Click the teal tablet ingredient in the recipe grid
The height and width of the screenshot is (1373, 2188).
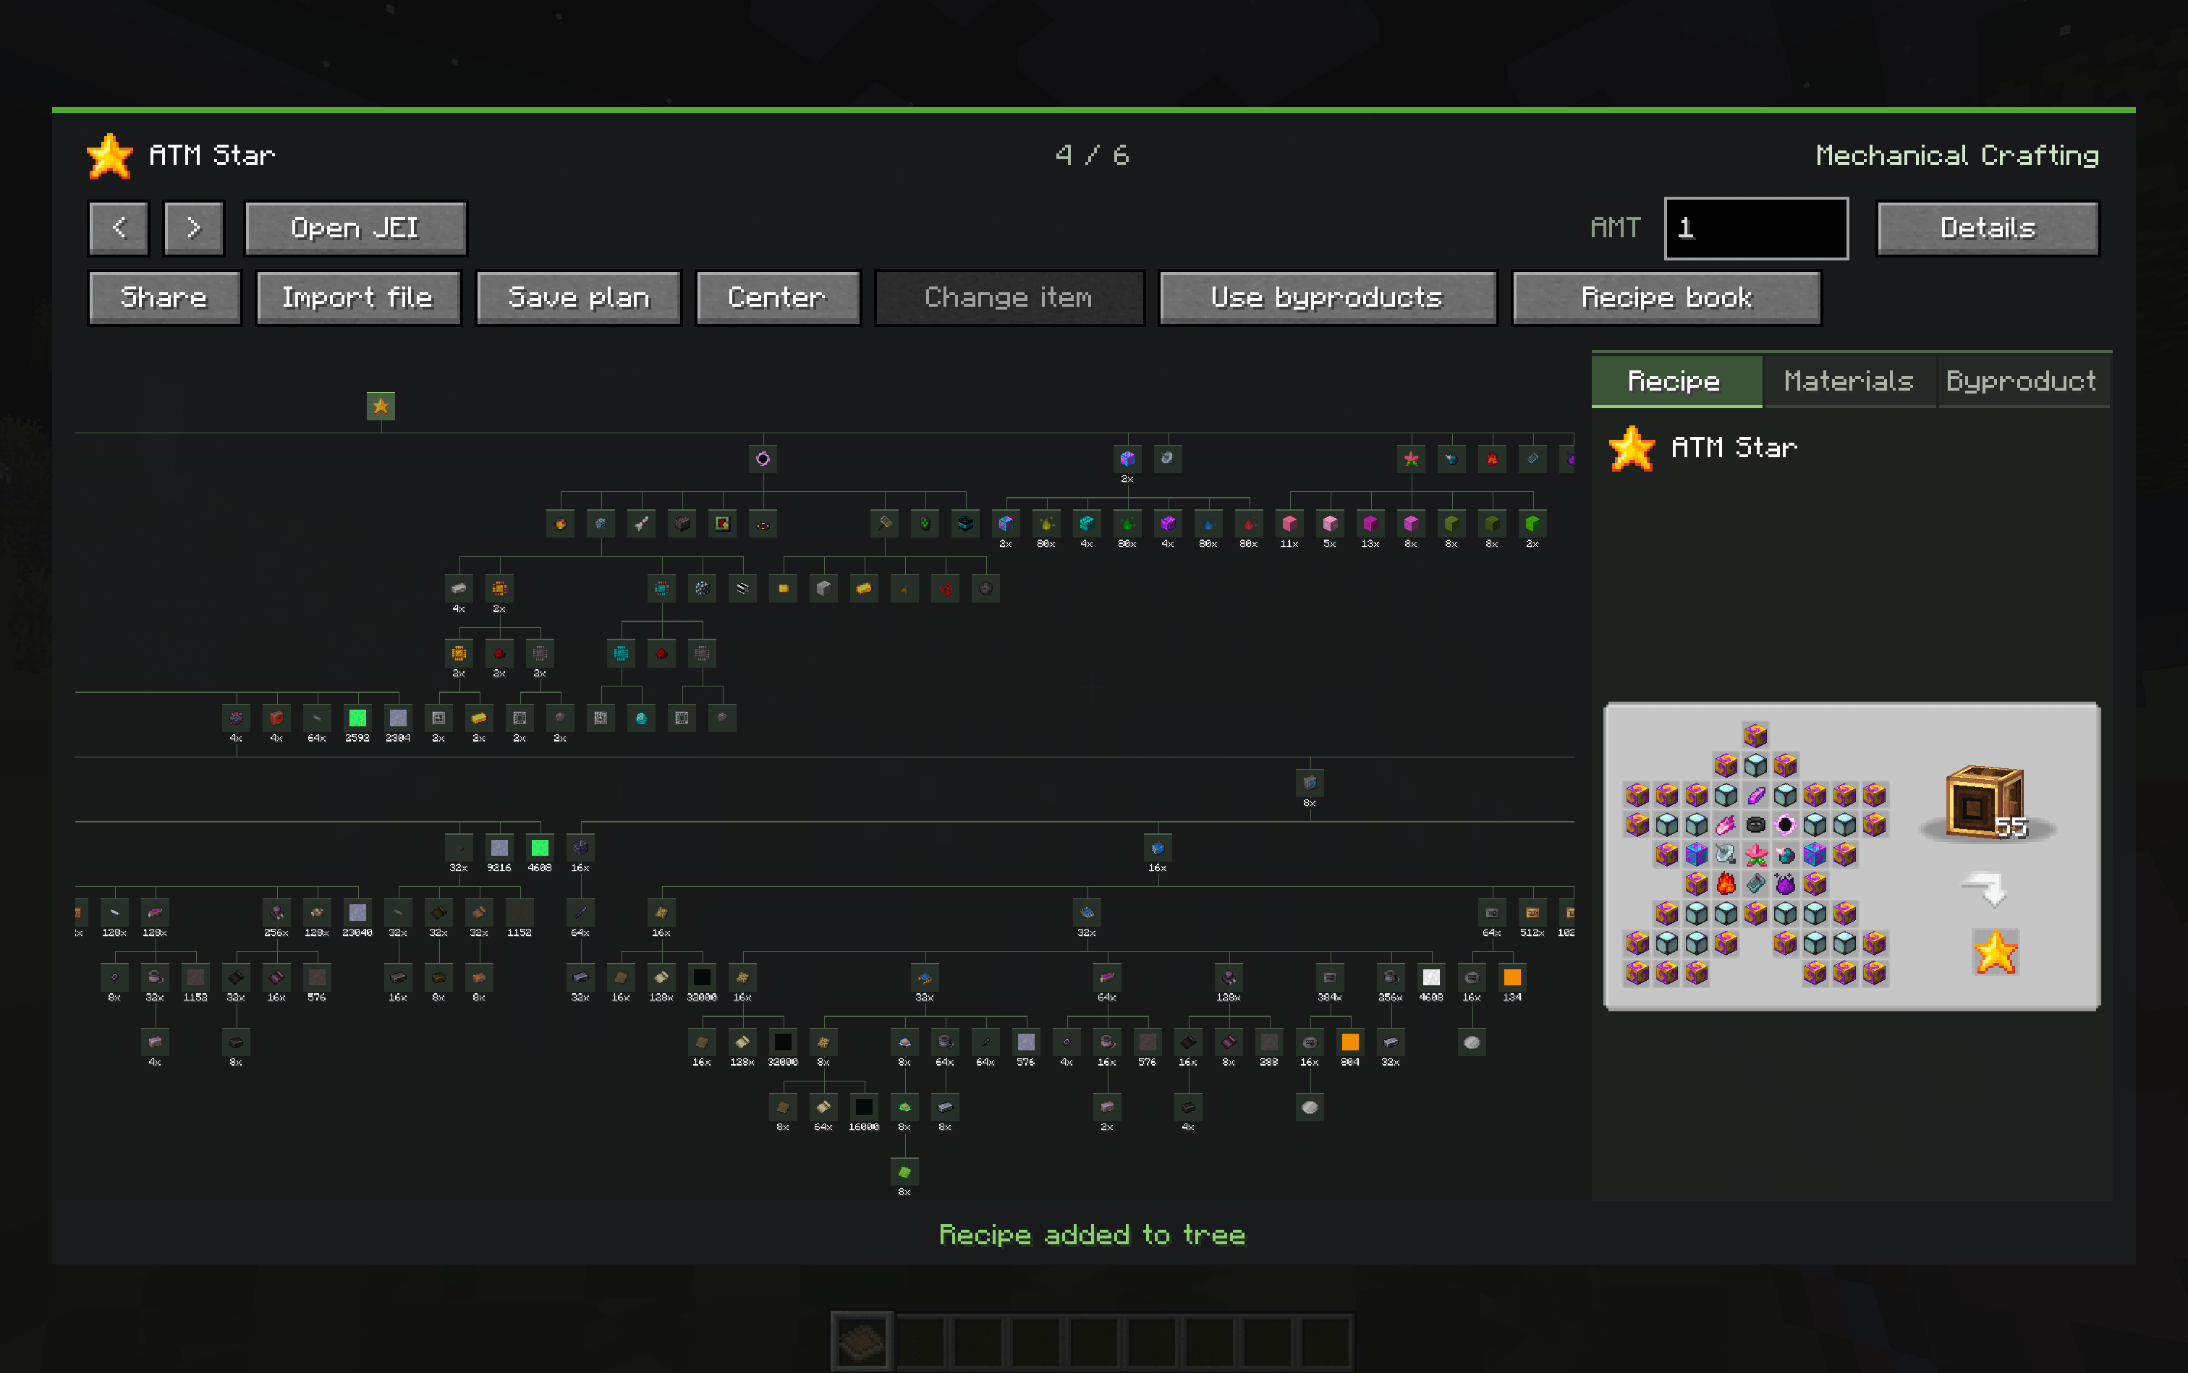[x=1755, y=883]
